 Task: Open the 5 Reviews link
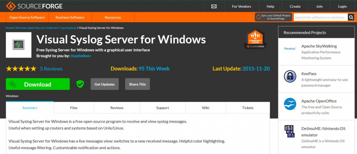point(51,69)
